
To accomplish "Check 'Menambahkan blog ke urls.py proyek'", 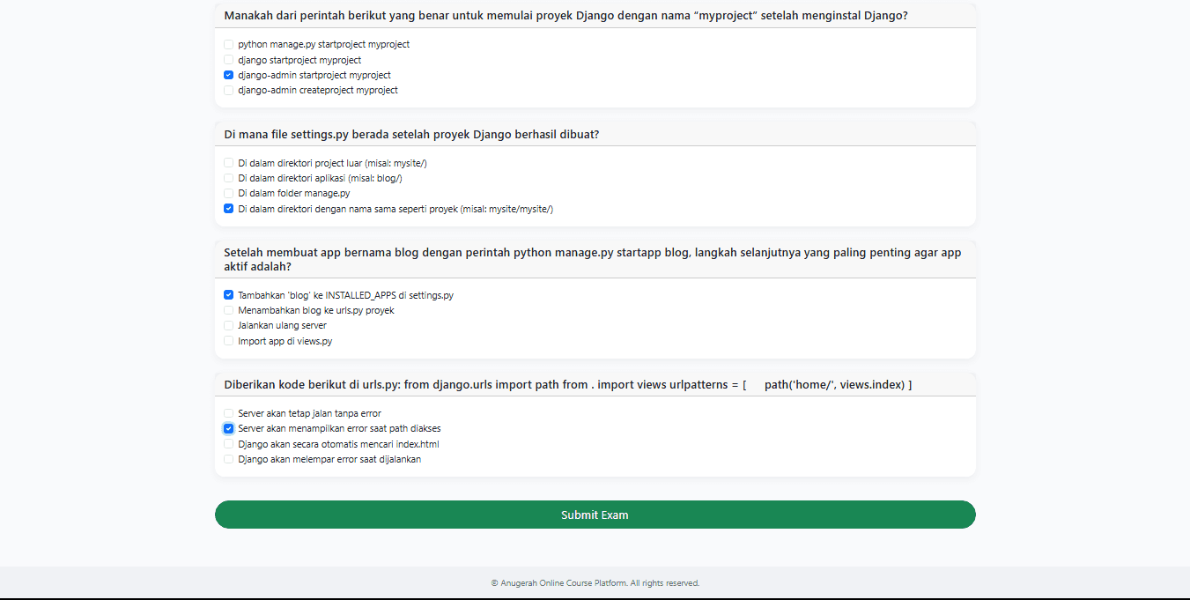I will (x=229, y=310).
